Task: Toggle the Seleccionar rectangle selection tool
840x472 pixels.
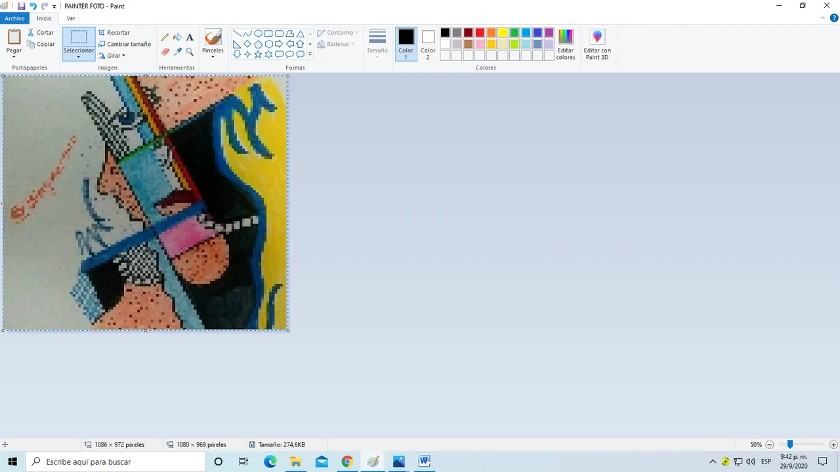Action: click(x=79, y=37)
